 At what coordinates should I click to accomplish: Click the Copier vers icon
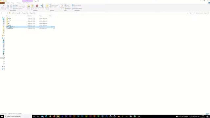click(32, 6)
